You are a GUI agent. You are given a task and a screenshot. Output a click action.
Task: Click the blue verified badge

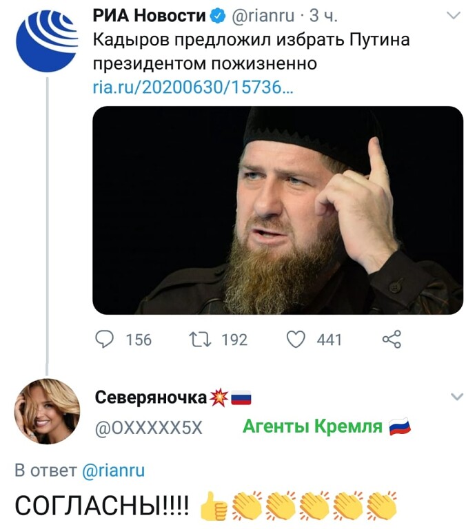coord(218,16)
